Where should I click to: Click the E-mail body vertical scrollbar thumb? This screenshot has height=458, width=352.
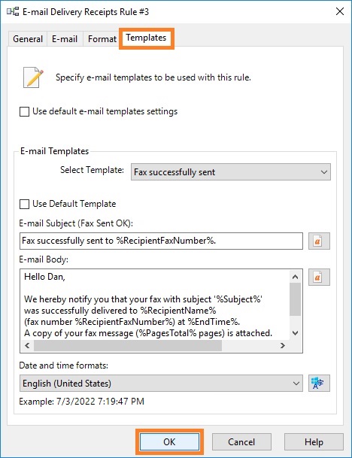296,299
